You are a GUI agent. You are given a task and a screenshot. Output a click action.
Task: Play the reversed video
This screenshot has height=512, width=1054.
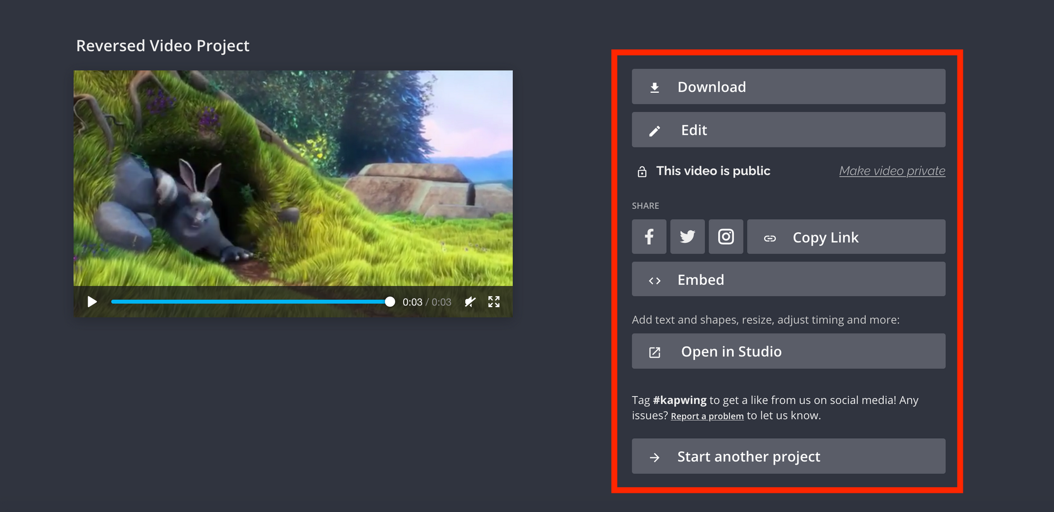click(x=92, y=302)
